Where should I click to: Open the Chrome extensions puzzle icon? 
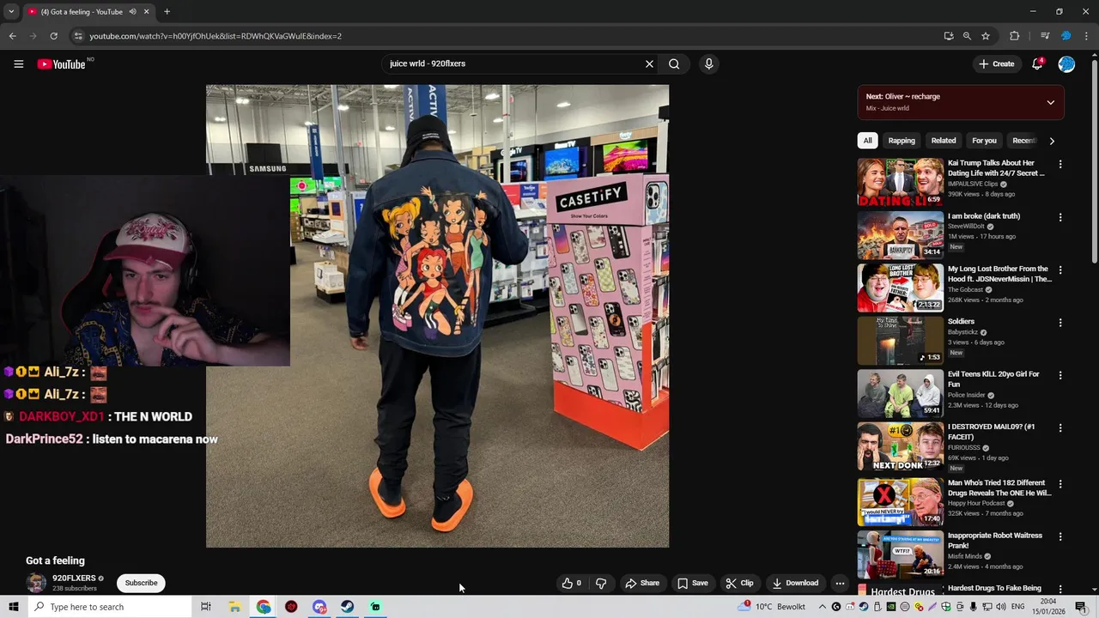point(1014,36)
